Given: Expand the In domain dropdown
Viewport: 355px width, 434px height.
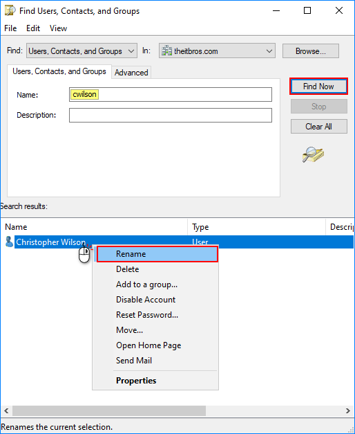Looking at the screenshot, I should 217,51.
